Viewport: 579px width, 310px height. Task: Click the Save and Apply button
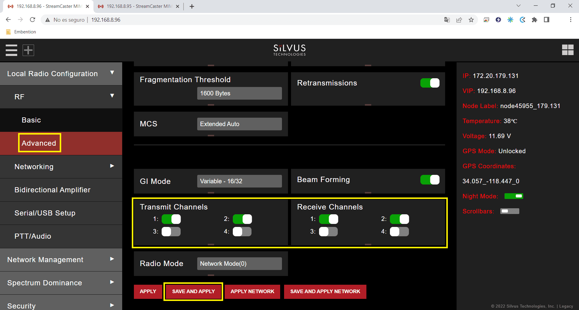193,291
